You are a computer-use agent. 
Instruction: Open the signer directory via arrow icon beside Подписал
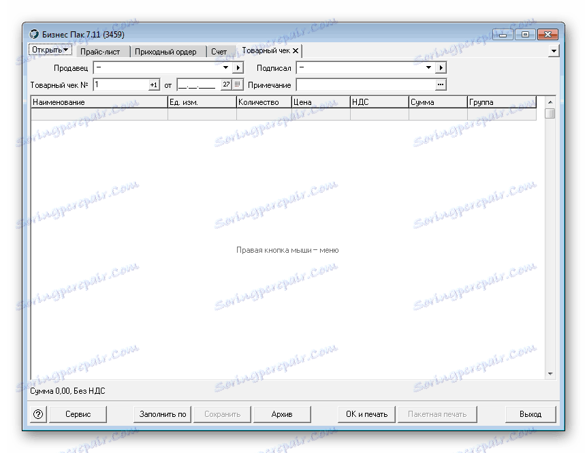441,67
